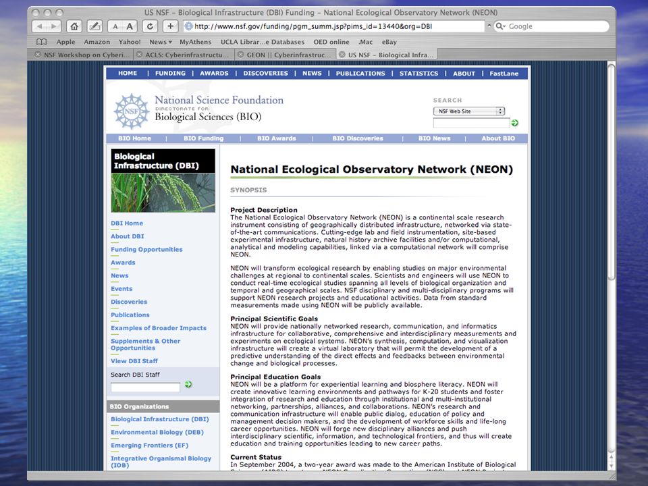Screen dimensions: 648x486
Task: Open BIO News page
Action: point(434,138)
